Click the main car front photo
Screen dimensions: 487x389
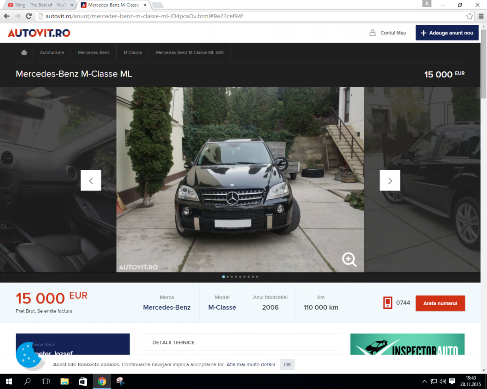point(240,180)
